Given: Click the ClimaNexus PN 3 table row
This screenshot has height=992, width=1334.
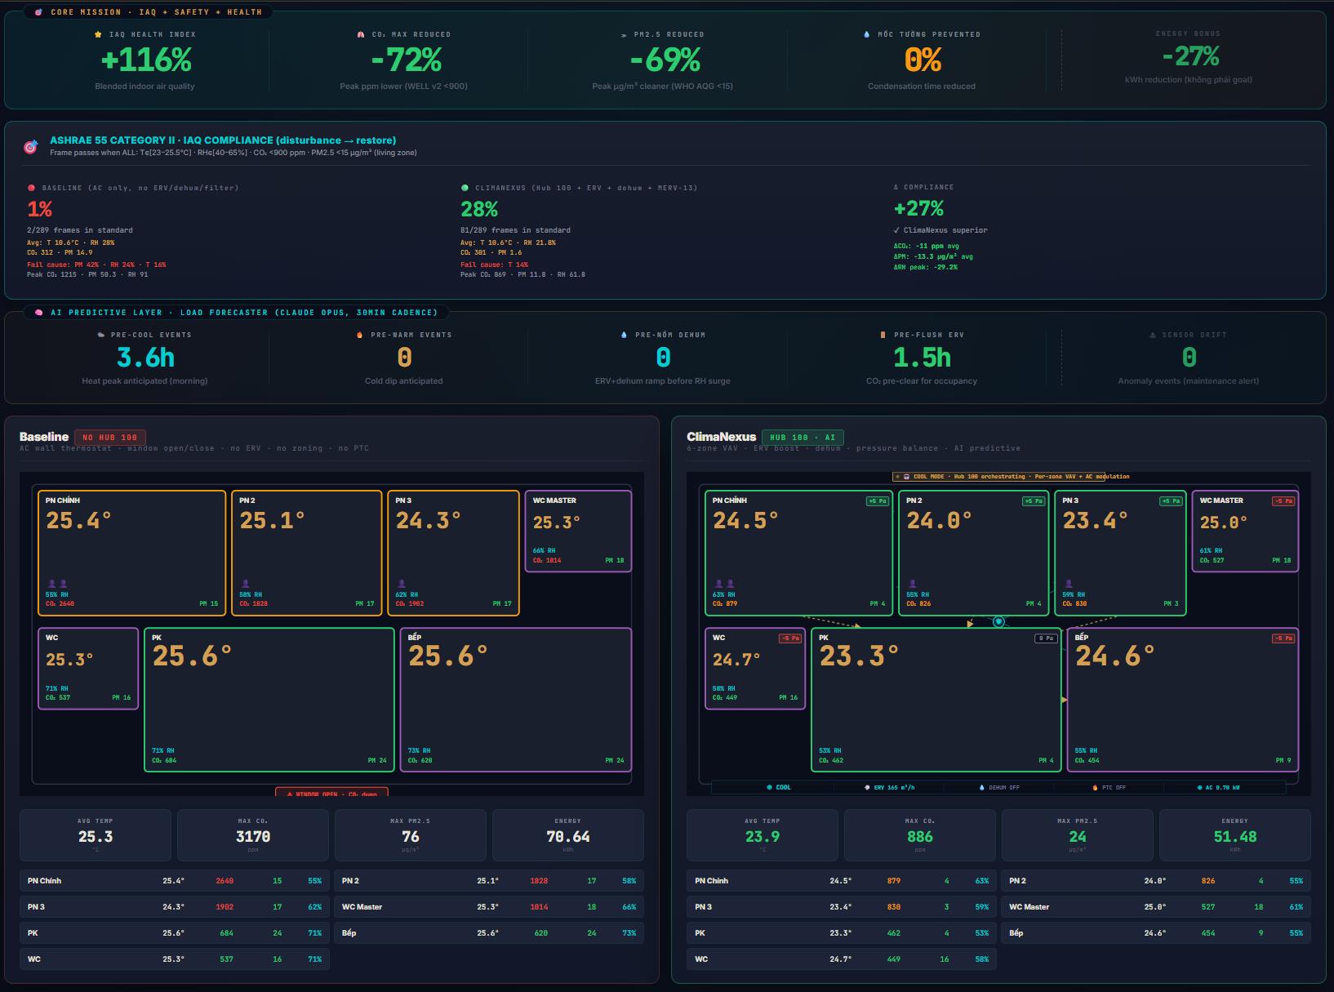Looking at the screenshot, I should click(842, 907).
